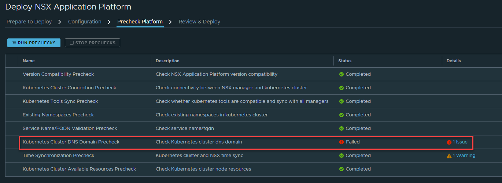Click the Details column header
The height and width of the screenshot is (183, 502).
[454, 61]
